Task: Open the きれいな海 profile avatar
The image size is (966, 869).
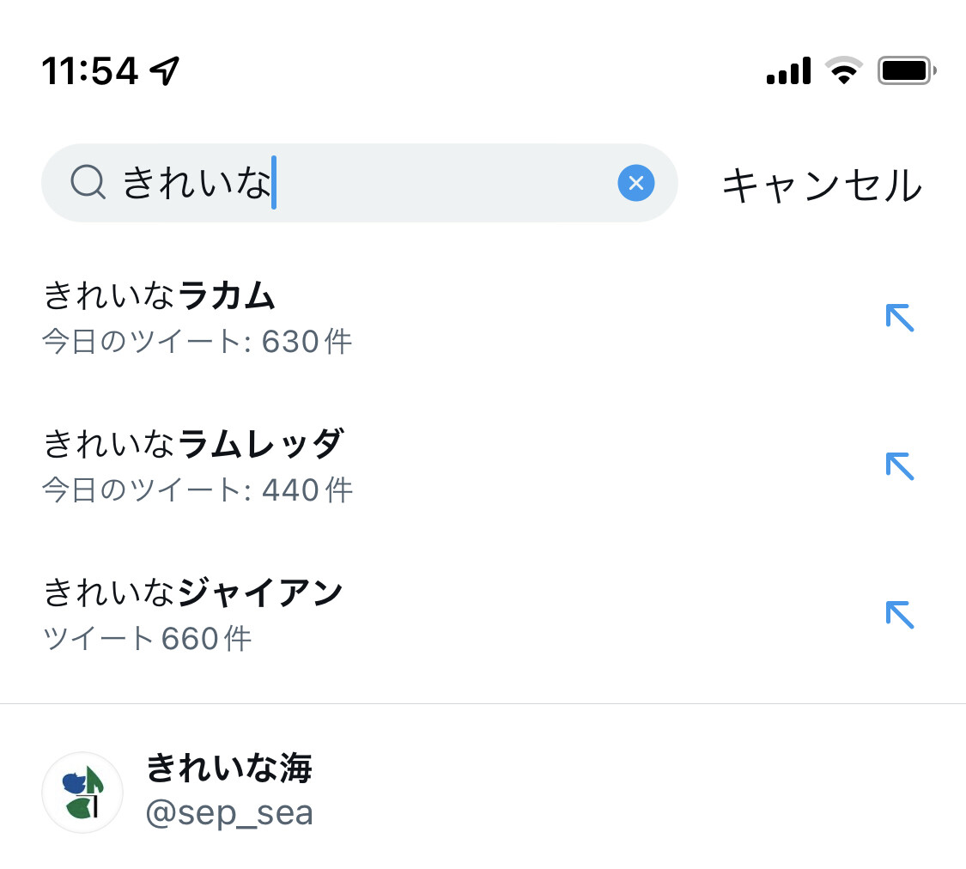Action: coord(82,792)
